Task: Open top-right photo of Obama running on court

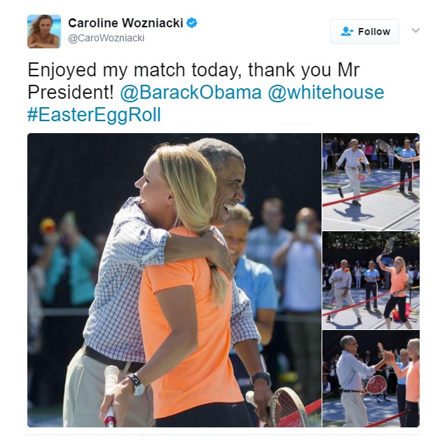Action: [x=371, y=181]
